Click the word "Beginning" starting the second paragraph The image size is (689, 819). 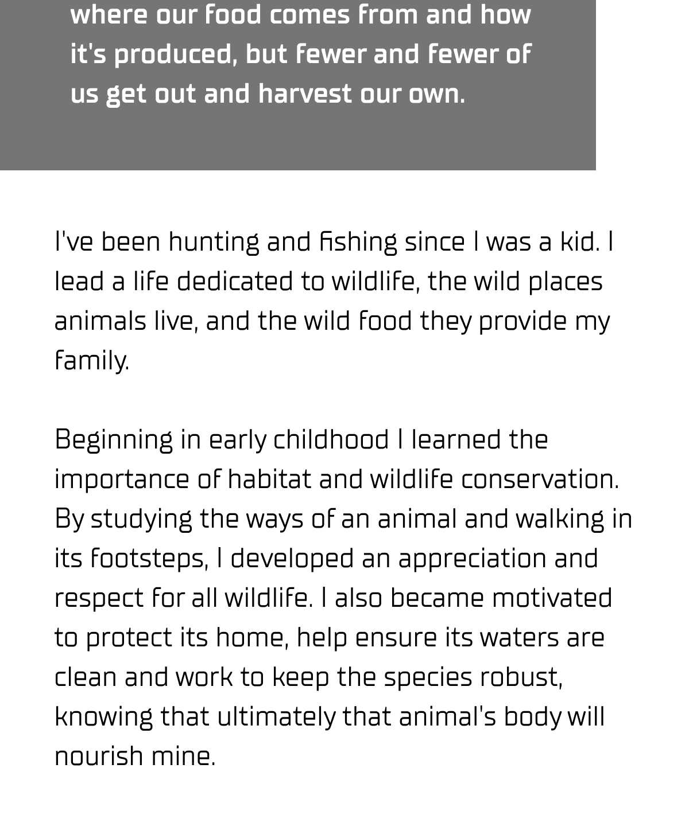(113, 440)
